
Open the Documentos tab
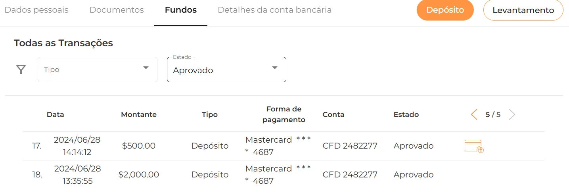[x=117, y=10]
